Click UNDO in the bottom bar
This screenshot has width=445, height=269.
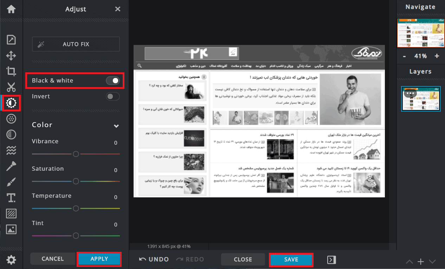154,260
